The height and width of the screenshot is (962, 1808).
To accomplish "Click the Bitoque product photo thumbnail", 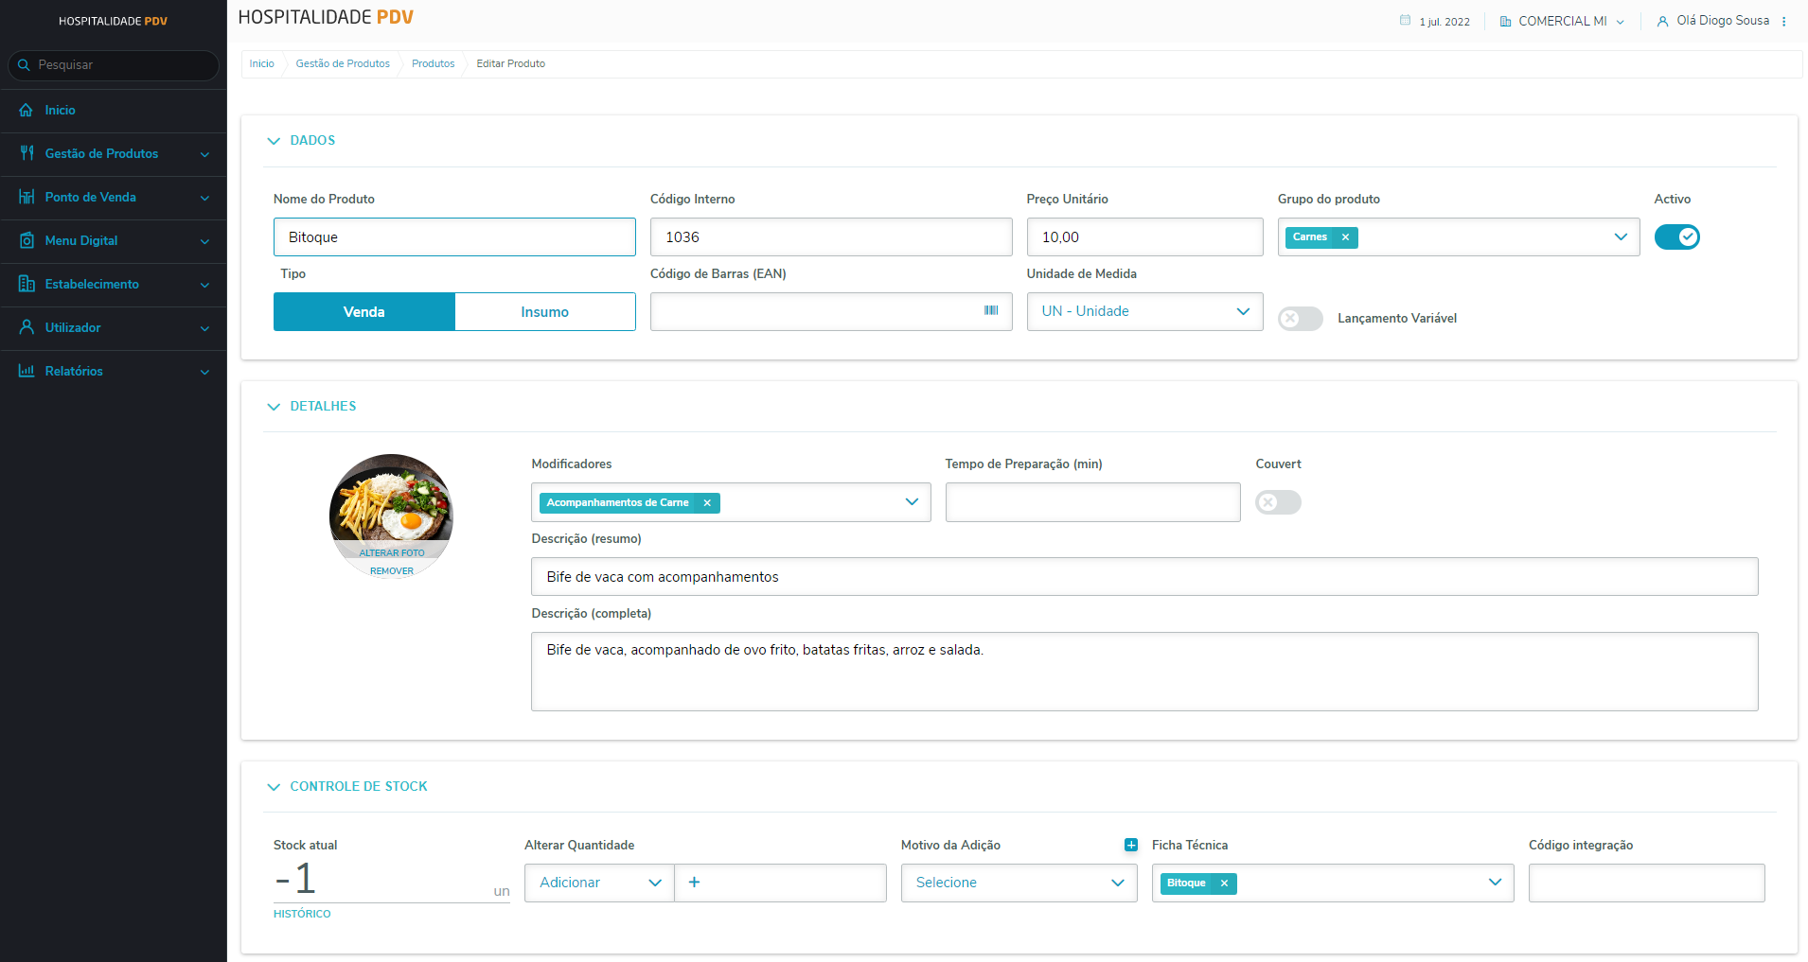I will point(391,501).
